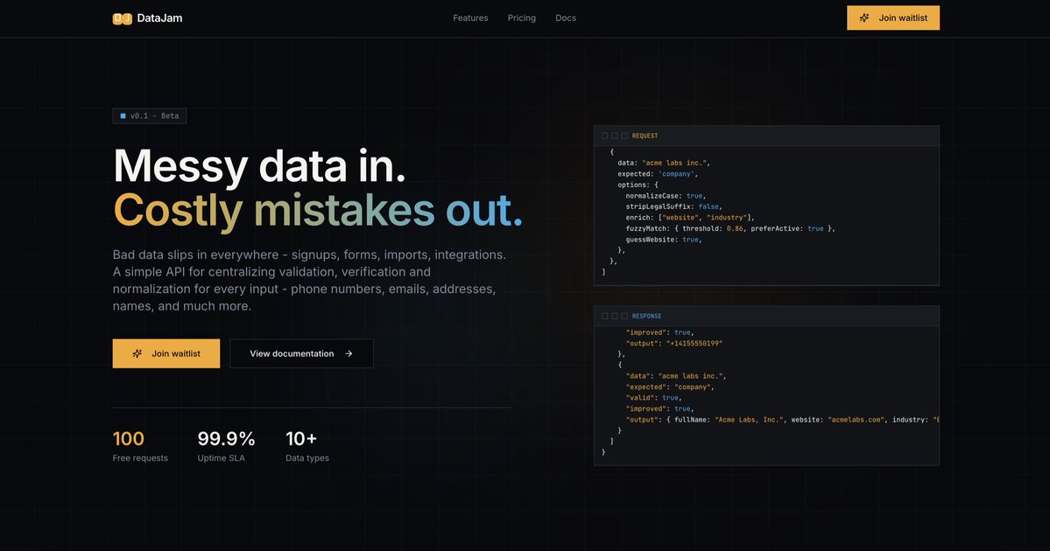The image size is (1050, 551).
Task: Click blue square icon in Beta badge
Action: pyautogui.click(x=123, y=115)
